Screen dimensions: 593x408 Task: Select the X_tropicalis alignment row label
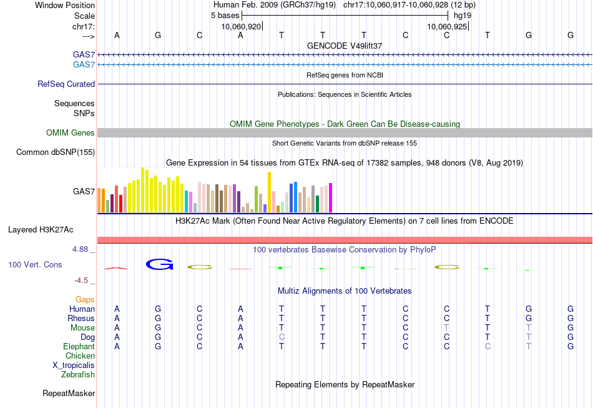tap(74, 366)
